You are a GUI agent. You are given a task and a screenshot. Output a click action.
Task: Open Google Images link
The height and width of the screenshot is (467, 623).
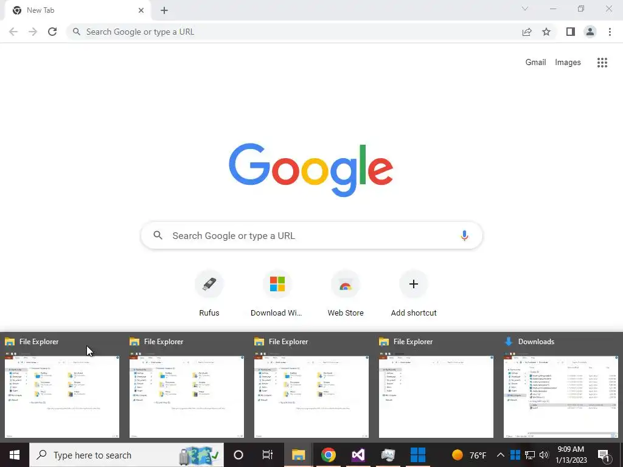point(568,63)
